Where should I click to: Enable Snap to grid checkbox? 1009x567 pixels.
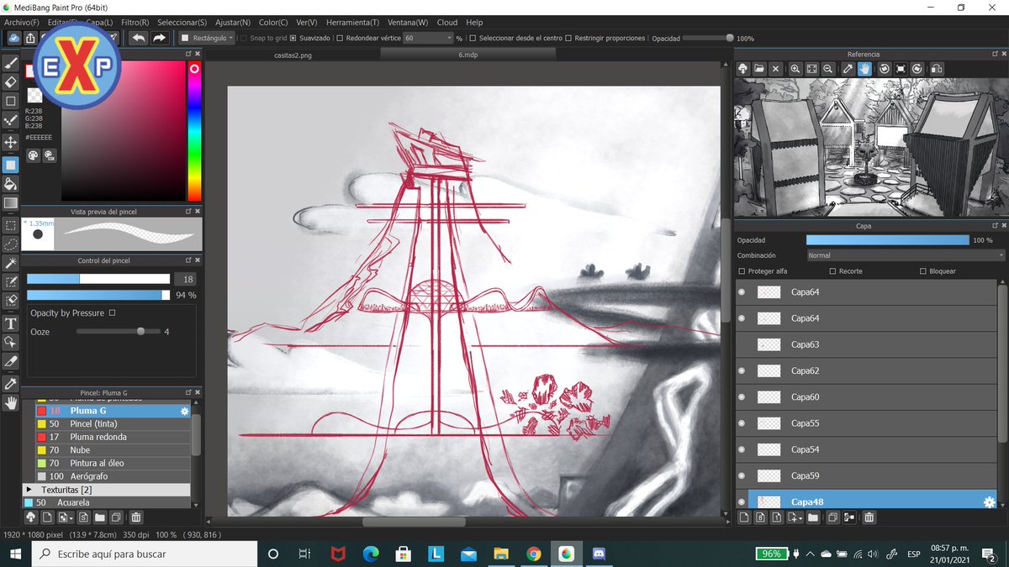[243, 38]
